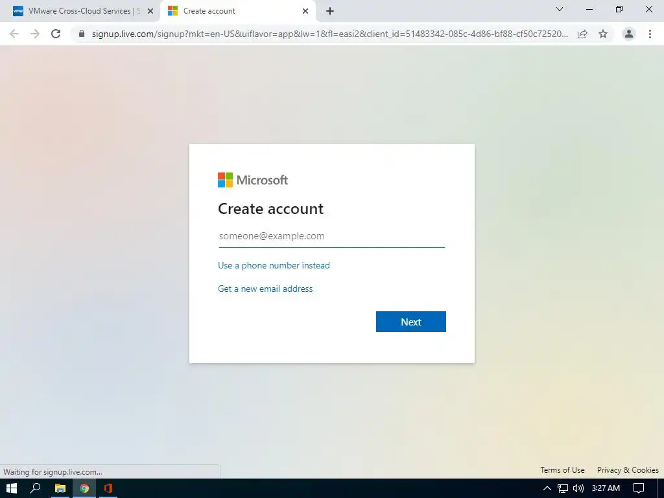Open Windows taskbar search

coord(35,488)
